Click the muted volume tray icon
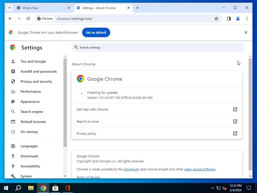This screenshot has height=193, width=257. [x=224, y=188]
